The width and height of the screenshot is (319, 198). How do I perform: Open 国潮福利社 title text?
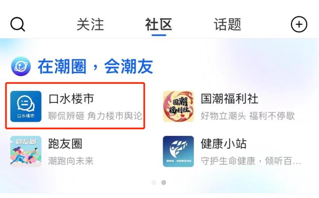(230, 99)
